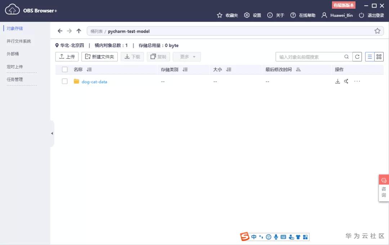
Task: Click the search magnifier icon
Action: click(x=346, y=57)
